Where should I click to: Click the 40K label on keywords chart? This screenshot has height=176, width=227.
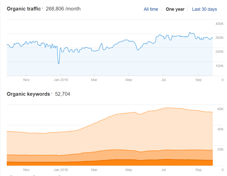[x=220, y=129]
